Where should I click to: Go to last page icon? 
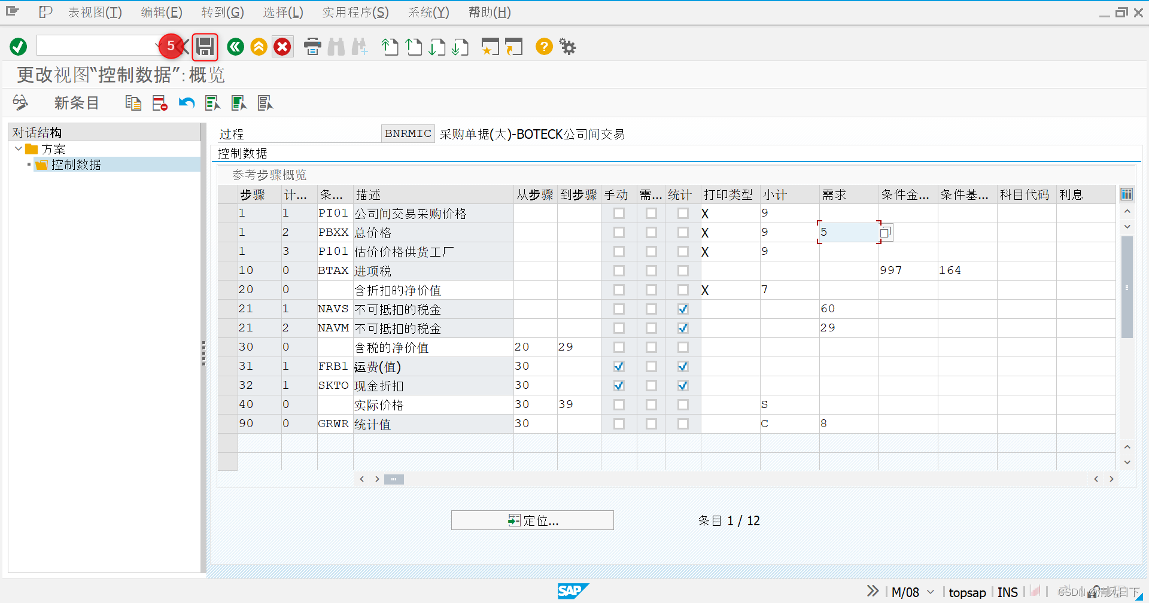pyautogui.click(x=460, y=47)
